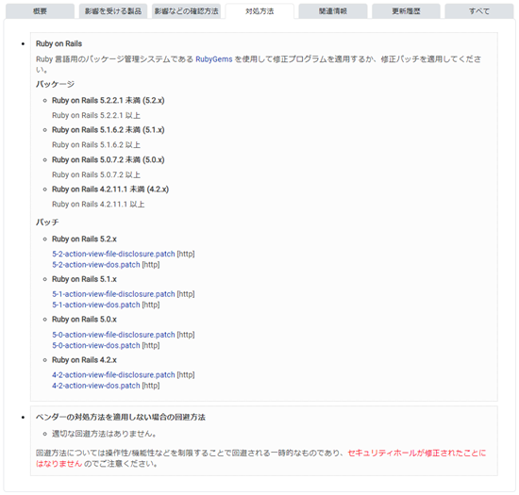Click text 適切な回避方法はありません。
Image resolution: width=519 pixels, height=495 pixels.
pos(104,434)
